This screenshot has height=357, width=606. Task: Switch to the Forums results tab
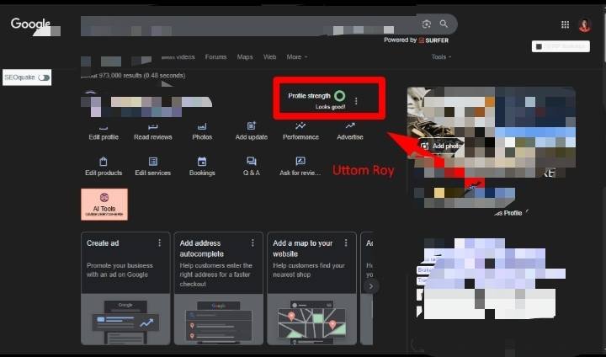tap(216, 57)
